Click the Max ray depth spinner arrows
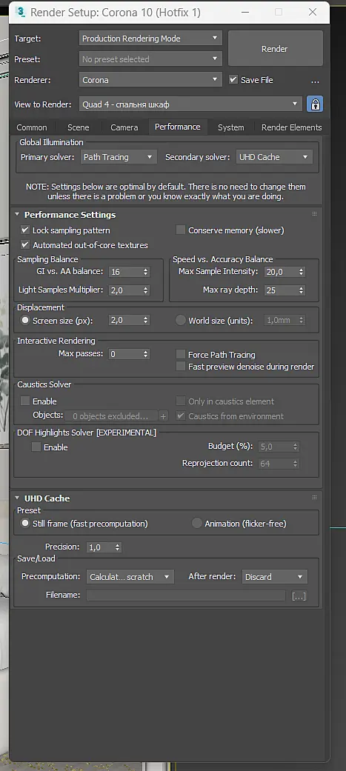 click(302, 290)
